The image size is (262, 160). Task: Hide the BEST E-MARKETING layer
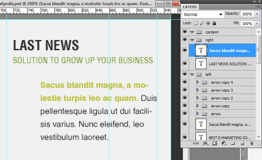(185, 137)
